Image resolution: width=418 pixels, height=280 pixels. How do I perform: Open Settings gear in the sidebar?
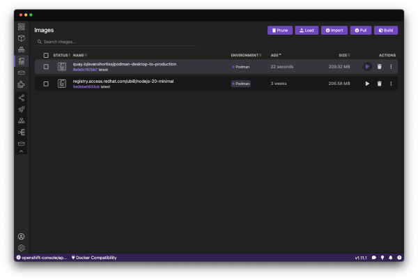[22, 247]
